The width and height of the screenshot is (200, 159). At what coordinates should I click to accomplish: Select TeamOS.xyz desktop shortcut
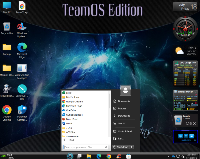click(22, 7)
